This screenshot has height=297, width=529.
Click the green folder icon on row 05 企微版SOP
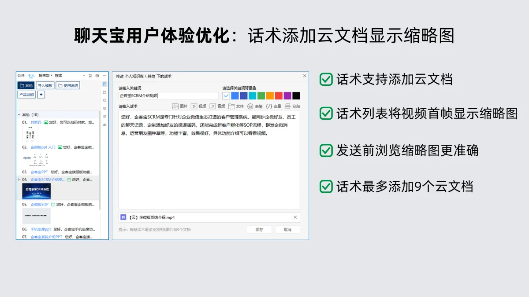[53, 205]
